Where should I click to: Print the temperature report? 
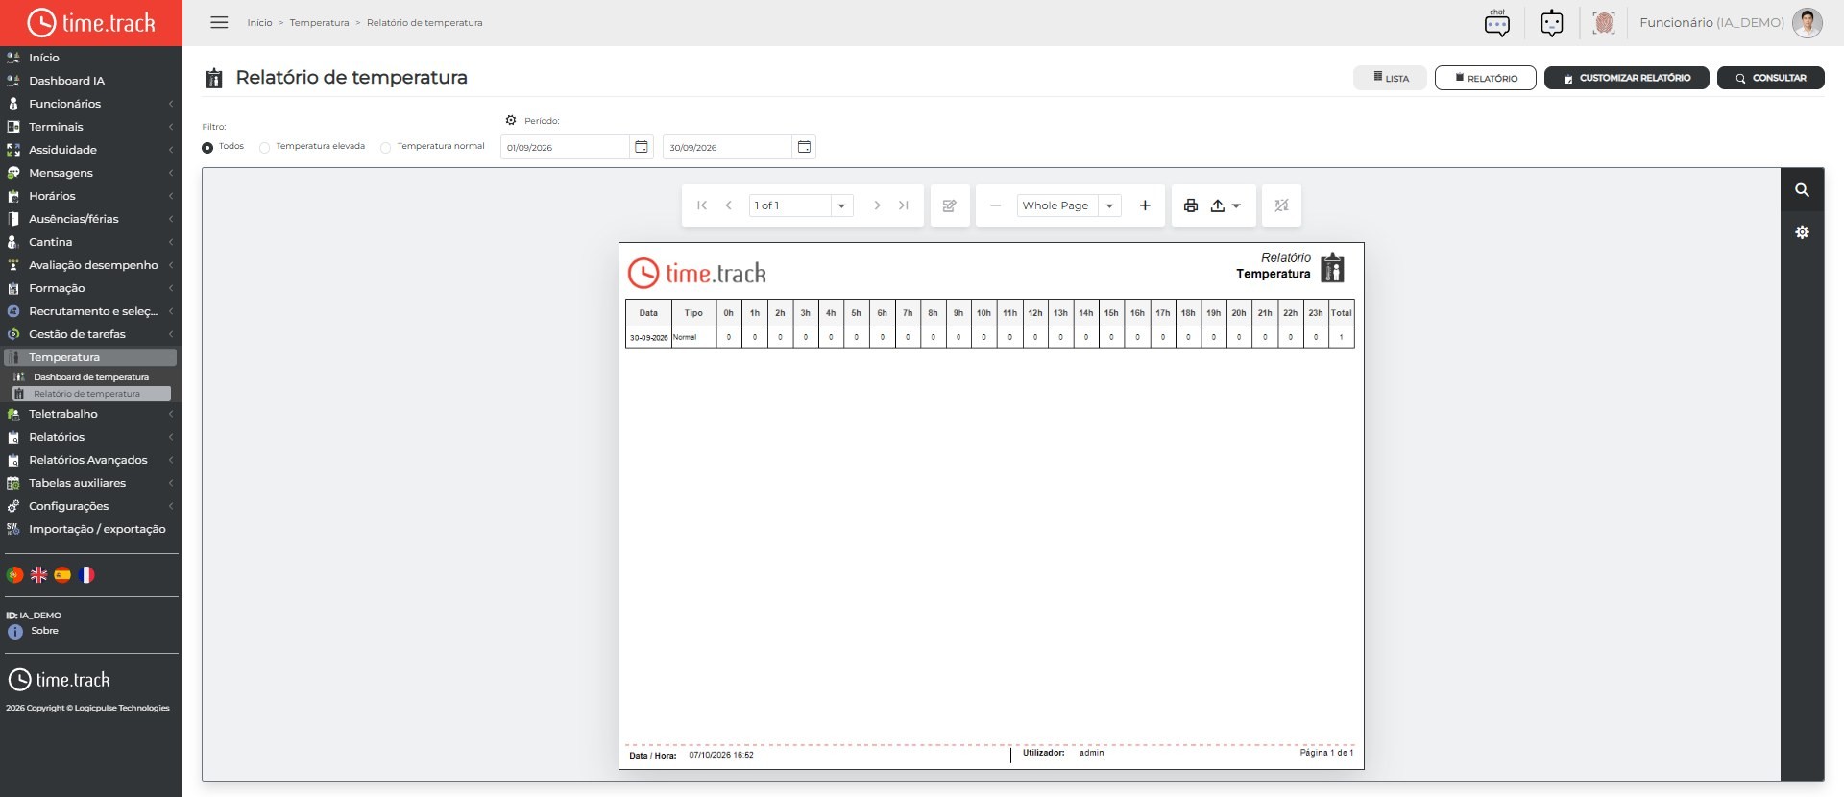[x=1191, y=205]
